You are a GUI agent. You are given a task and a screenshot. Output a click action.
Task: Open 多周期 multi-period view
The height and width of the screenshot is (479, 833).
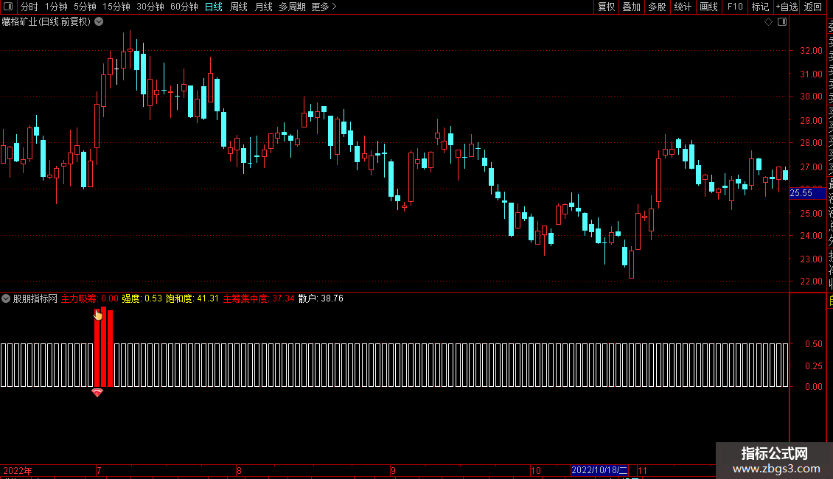coord(292,7)
